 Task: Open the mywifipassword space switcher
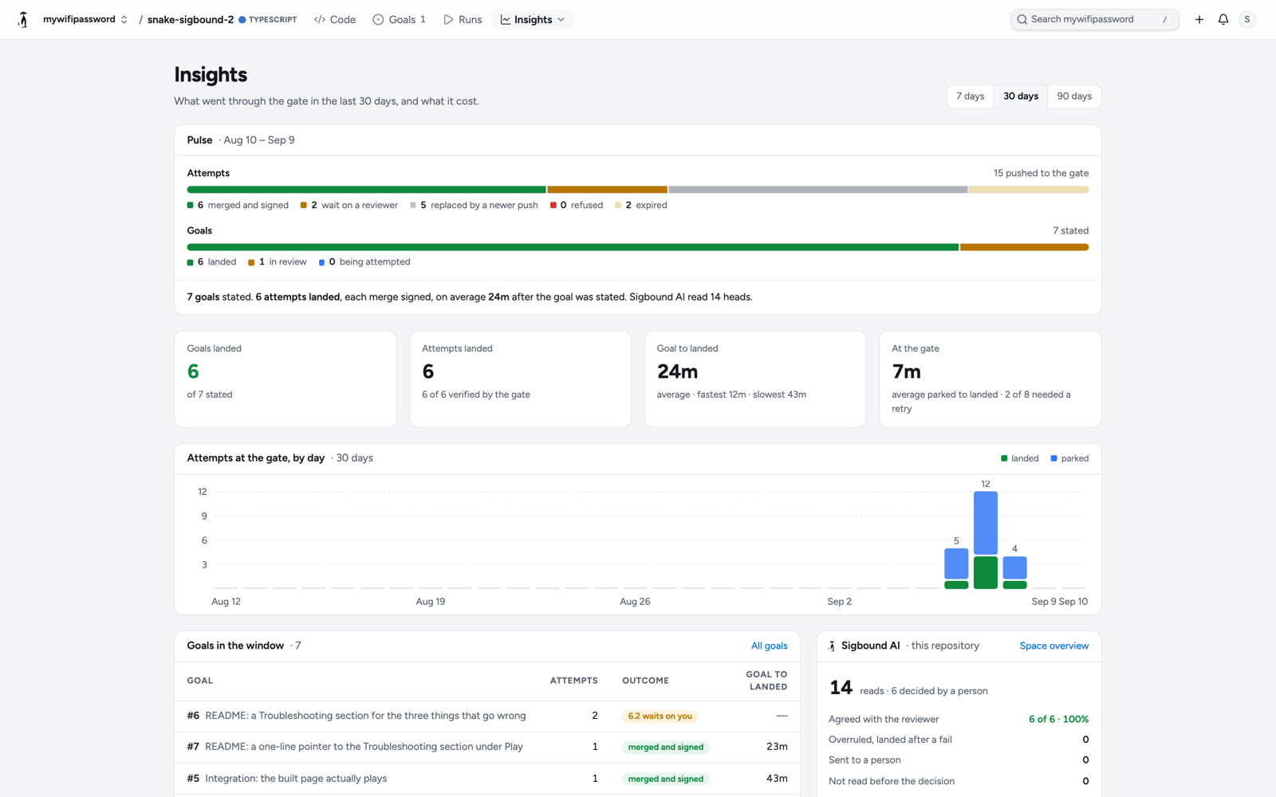(x=85, y=19)
